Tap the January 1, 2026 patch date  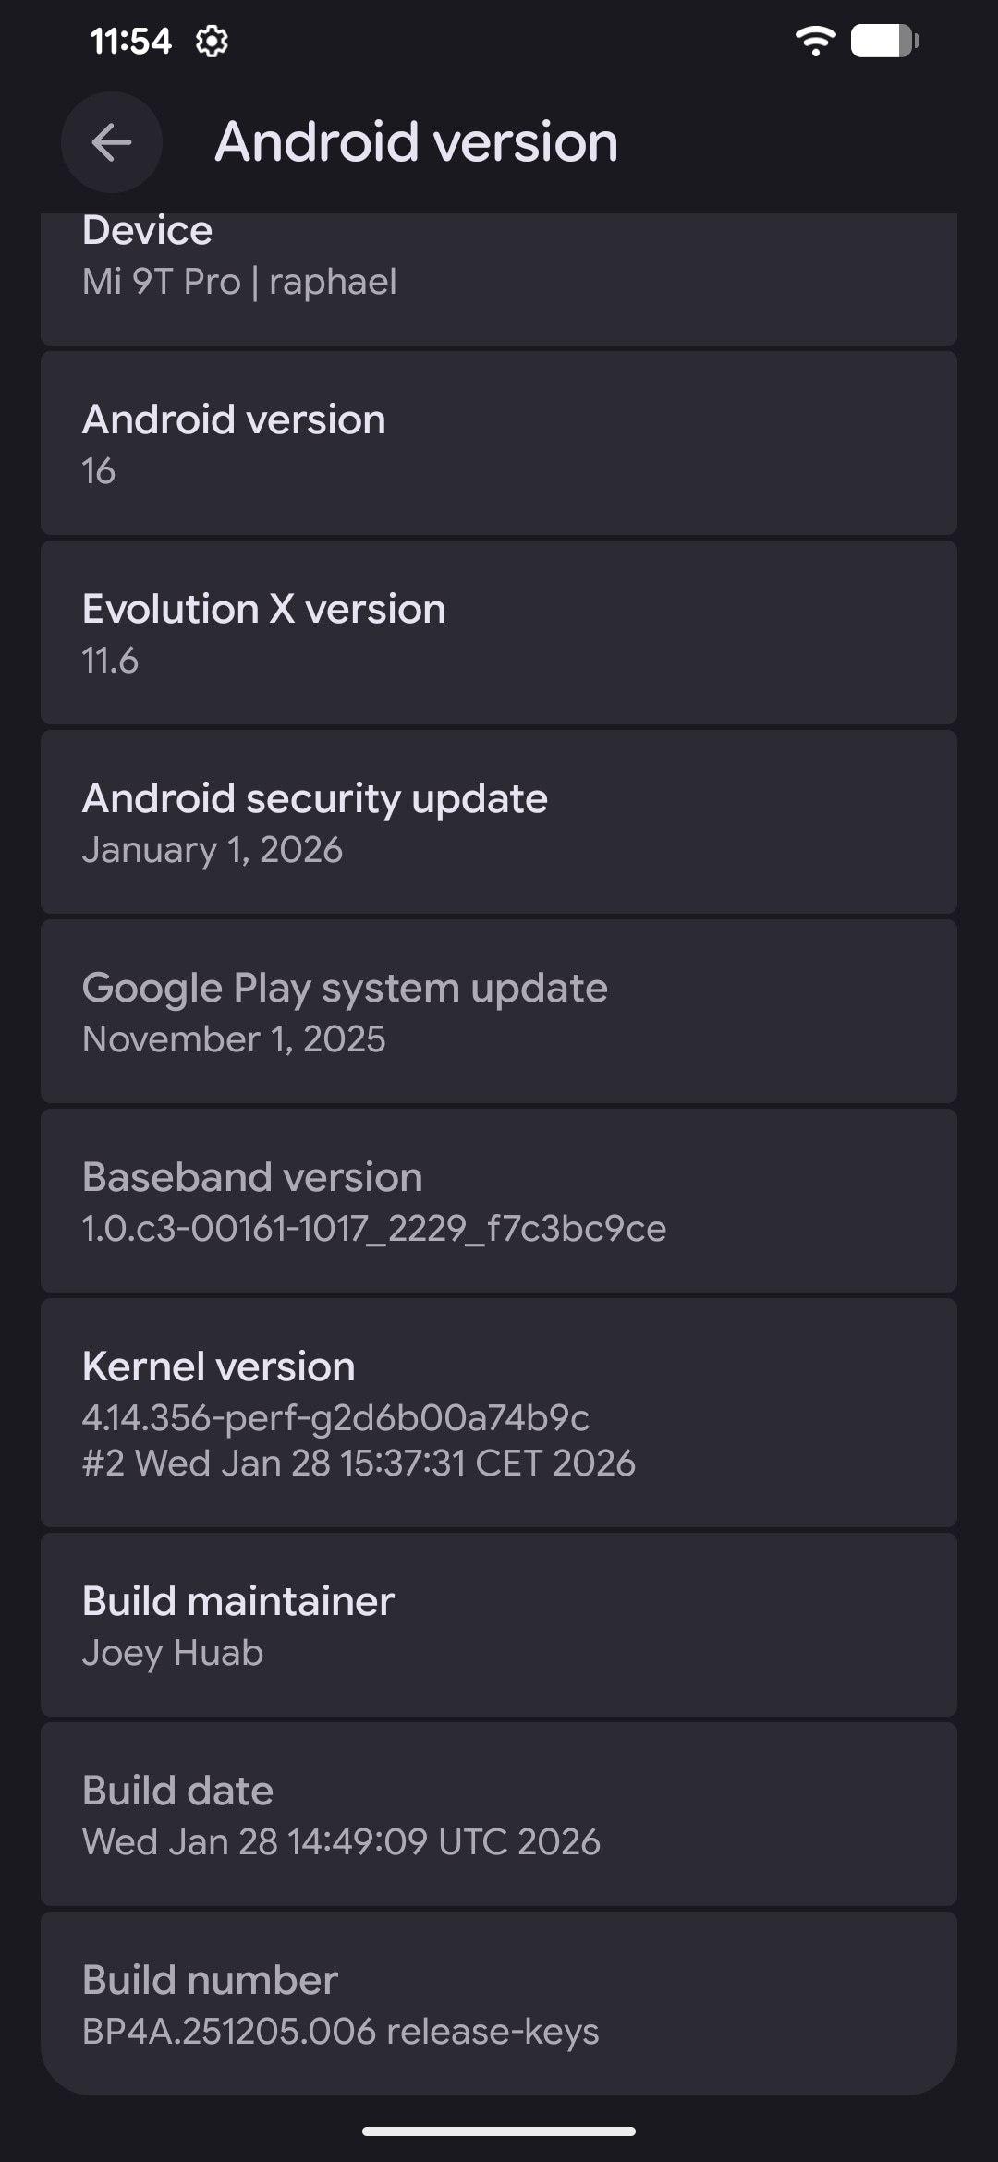pyautogui.click(x=213, y=850)
